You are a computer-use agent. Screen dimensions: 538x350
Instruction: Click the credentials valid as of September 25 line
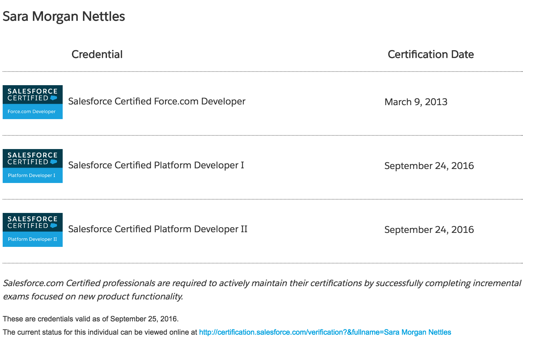pyautogui.click(x=91, y=319)
